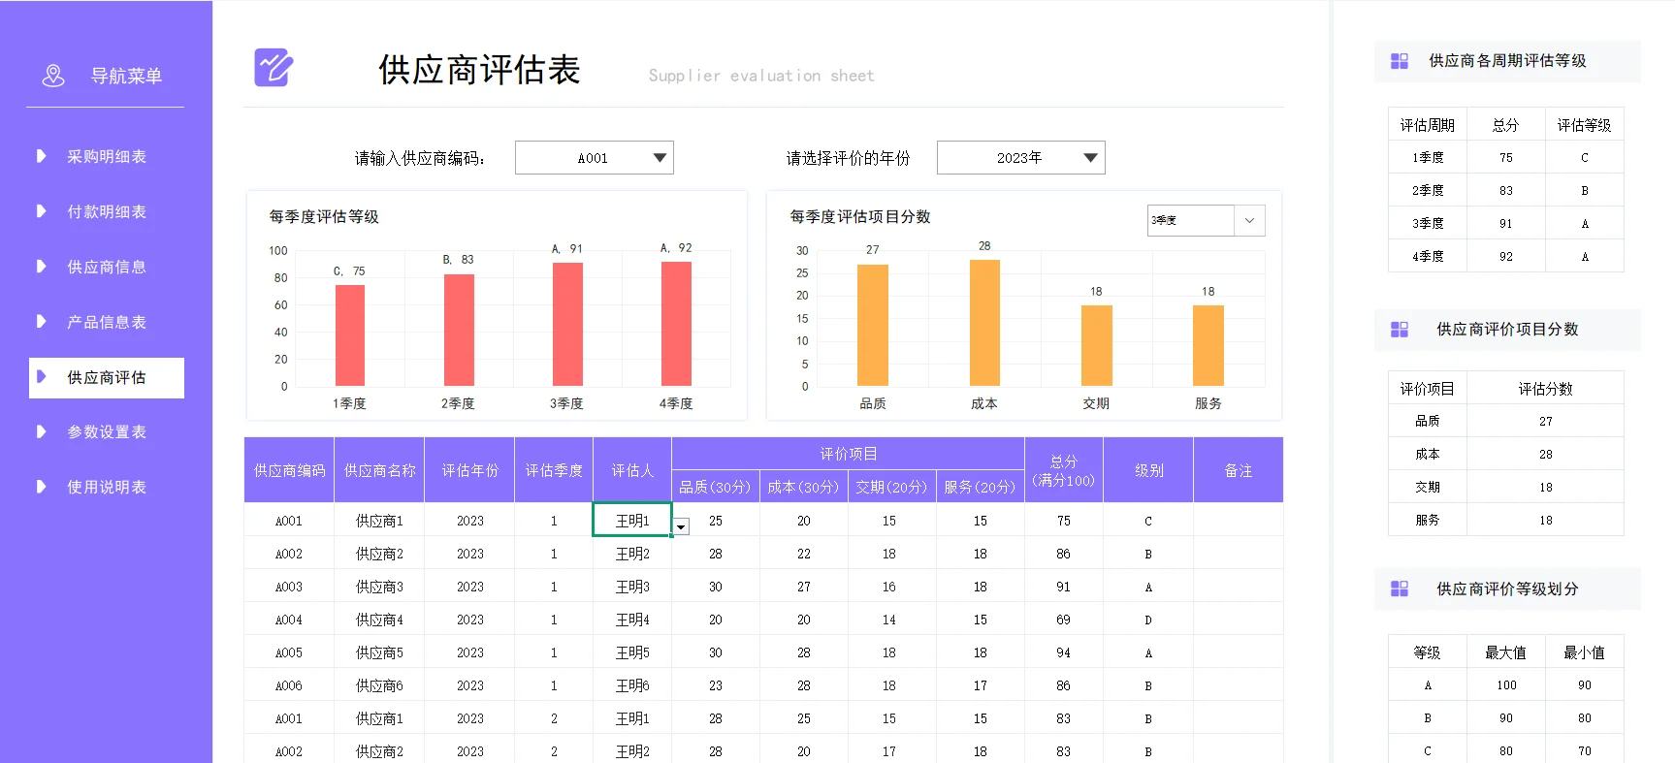Click the 4季度 red bar labeled A, 92
The image size is (1675, 763).
[676, 324]
